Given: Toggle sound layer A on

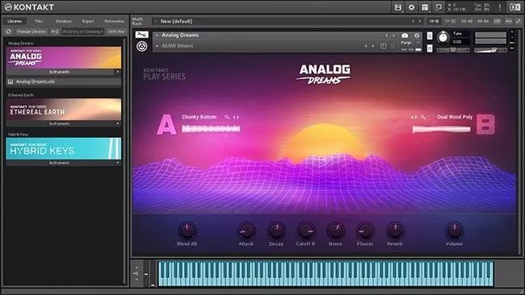Looking at the screenshot, I should click(166, 124).
